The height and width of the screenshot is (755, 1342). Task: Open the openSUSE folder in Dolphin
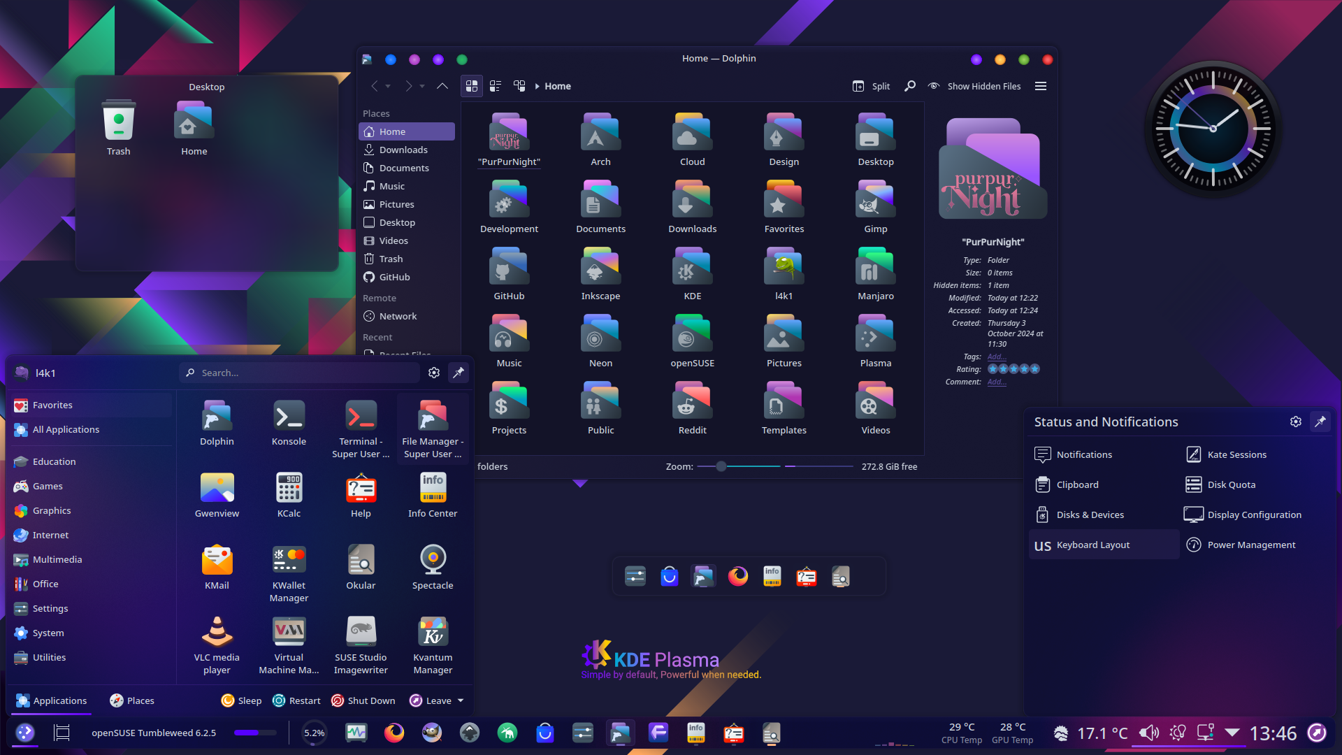(x=692, y=342)
